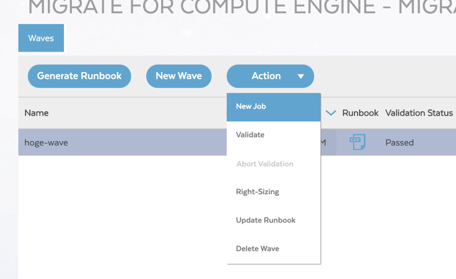
Task: Pick Right-Sizing from the dropdown menu
Action: [x=274, y=192]
